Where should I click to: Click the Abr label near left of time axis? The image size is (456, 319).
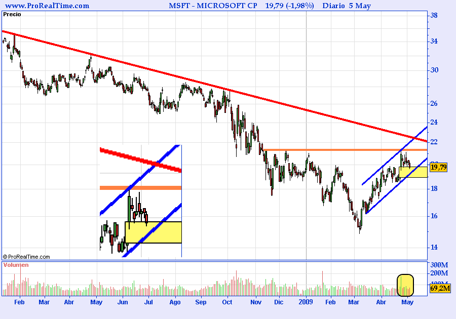[69, 302]
